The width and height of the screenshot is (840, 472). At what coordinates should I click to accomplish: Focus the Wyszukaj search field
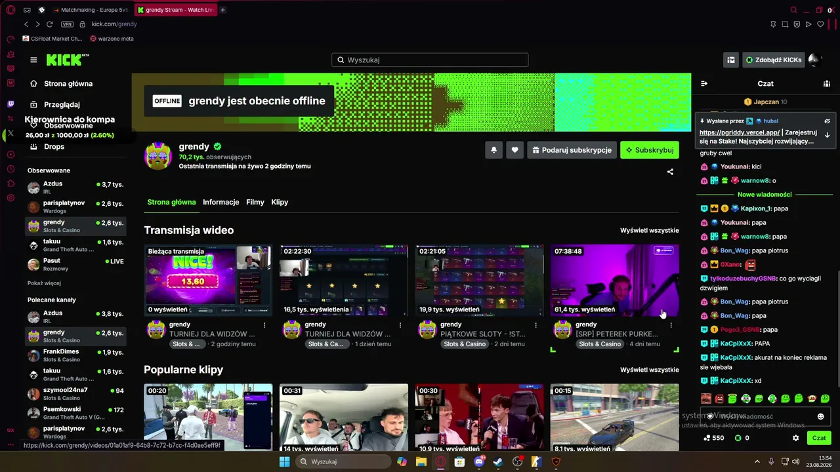click(x=430, y=60)
